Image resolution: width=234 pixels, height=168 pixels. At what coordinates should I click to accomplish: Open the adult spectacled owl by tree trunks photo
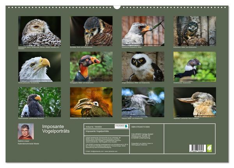tap(195, 31)
